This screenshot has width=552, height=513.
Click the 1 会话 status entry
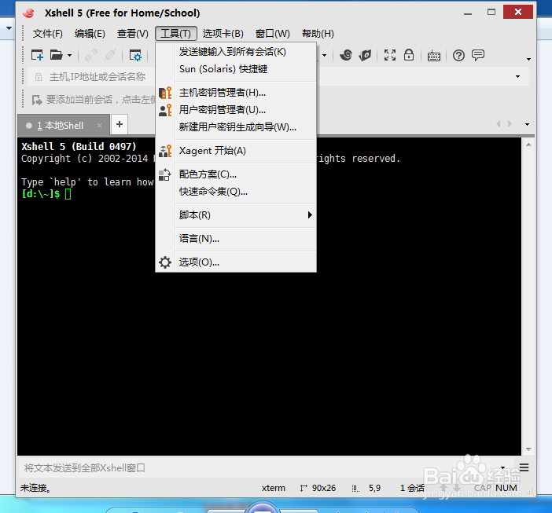(412, 488)
